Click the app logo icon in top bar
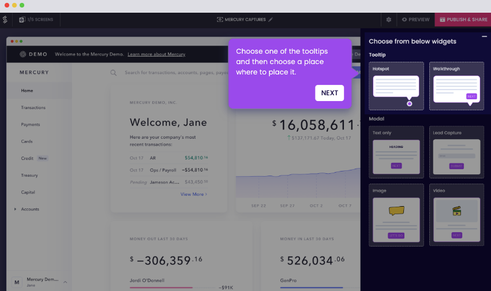Image resolution: width=491 pixels, height=291 pixels. click(x=5, y=20)
